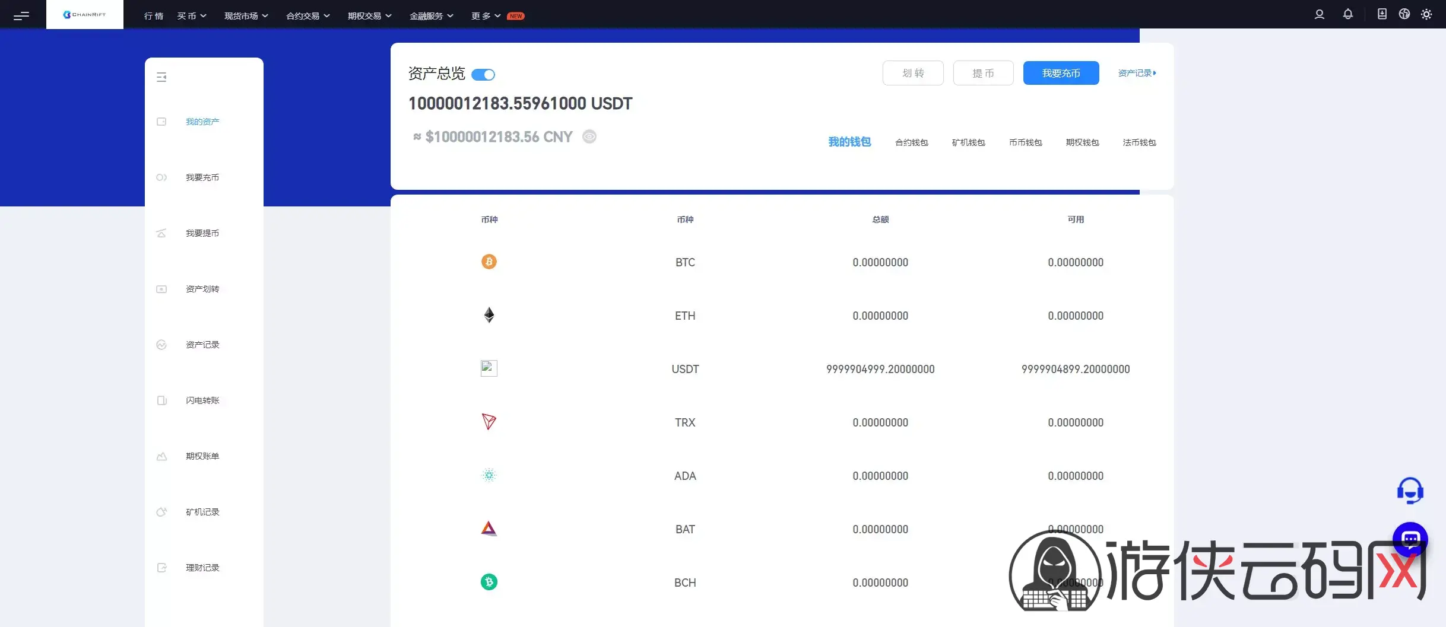The height and width of the screenshot is (627, 1446).
Task: Open the 资产记录 link at top right
Action: tap(1137, 73)
